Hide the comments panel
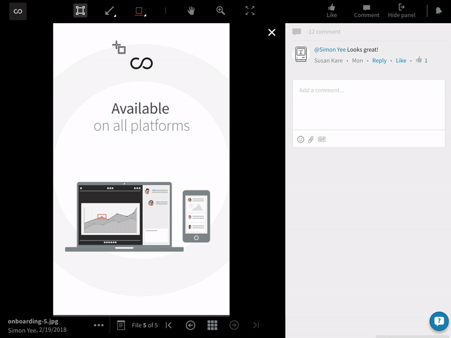 coord(401,11)
